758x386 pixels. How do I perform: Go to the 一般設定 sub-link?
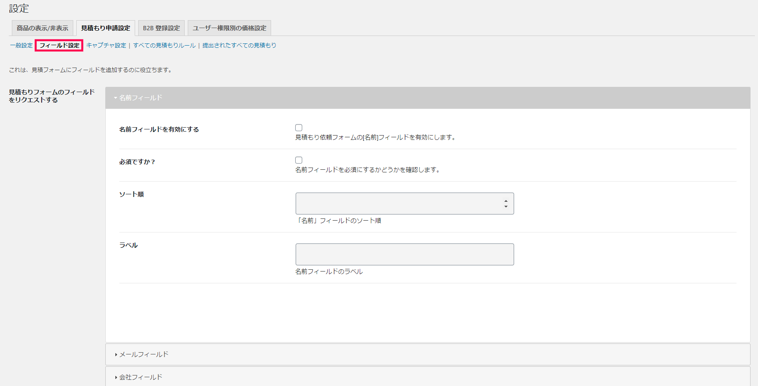click(x=21, y=45)
